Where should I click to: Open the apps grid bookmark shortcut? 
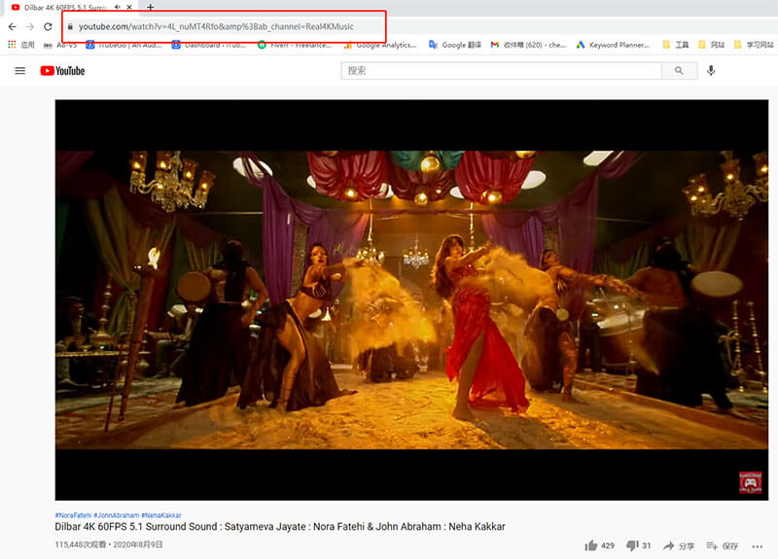tap(20, 45)
